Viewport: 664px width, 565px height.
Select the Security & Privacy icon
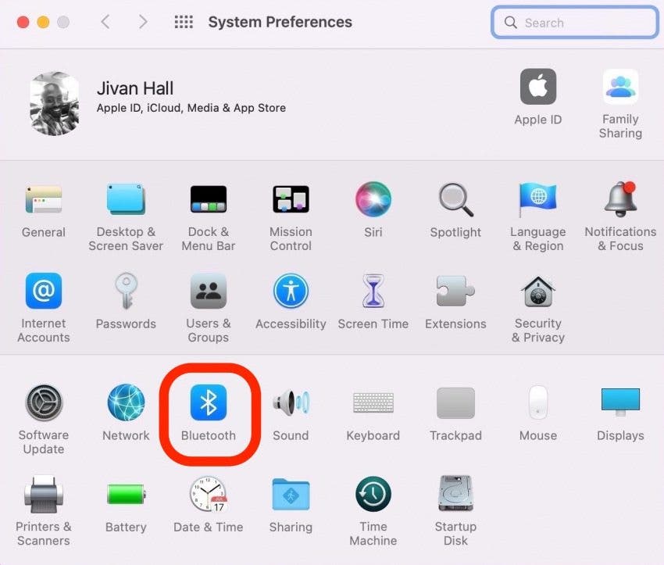click(538, 291)
